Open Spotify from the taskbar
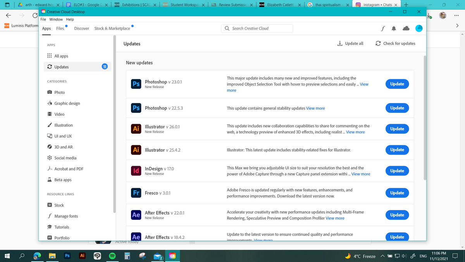The image size is (465, 262). coord(112,256)
